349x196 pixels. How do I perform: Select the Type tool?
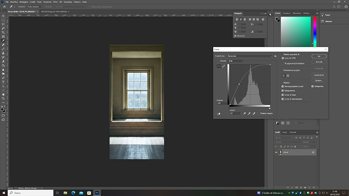click(3, 82)
